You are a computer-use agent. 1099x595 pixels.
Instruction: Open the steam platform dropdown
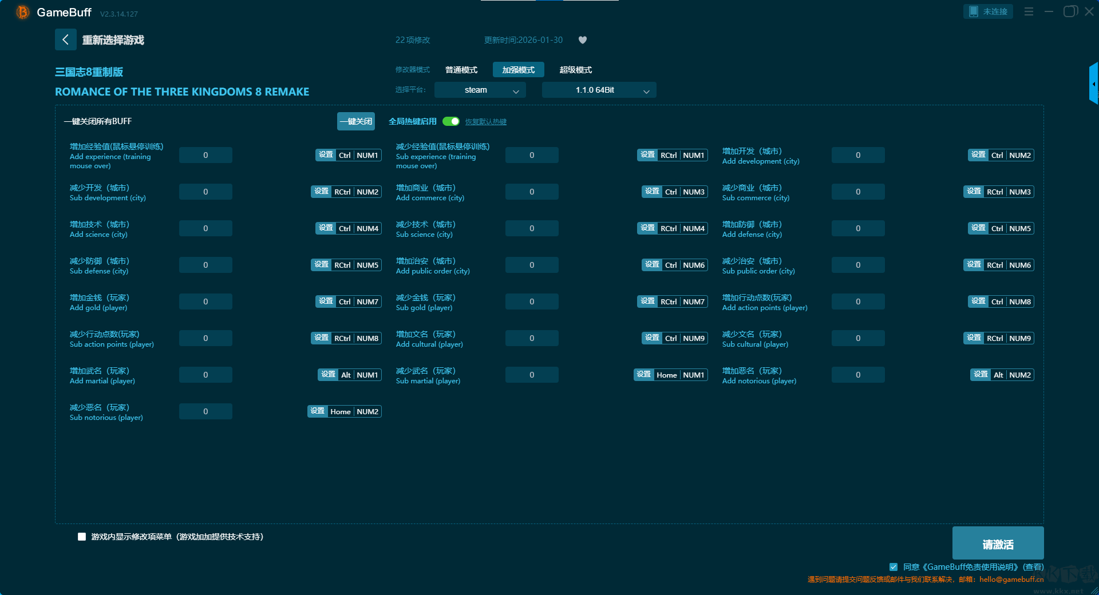click(480, 90)
